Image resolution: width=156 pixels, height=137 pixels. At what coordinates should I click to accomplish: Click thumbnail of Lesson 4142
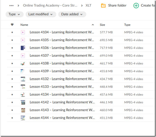point(23,102)
